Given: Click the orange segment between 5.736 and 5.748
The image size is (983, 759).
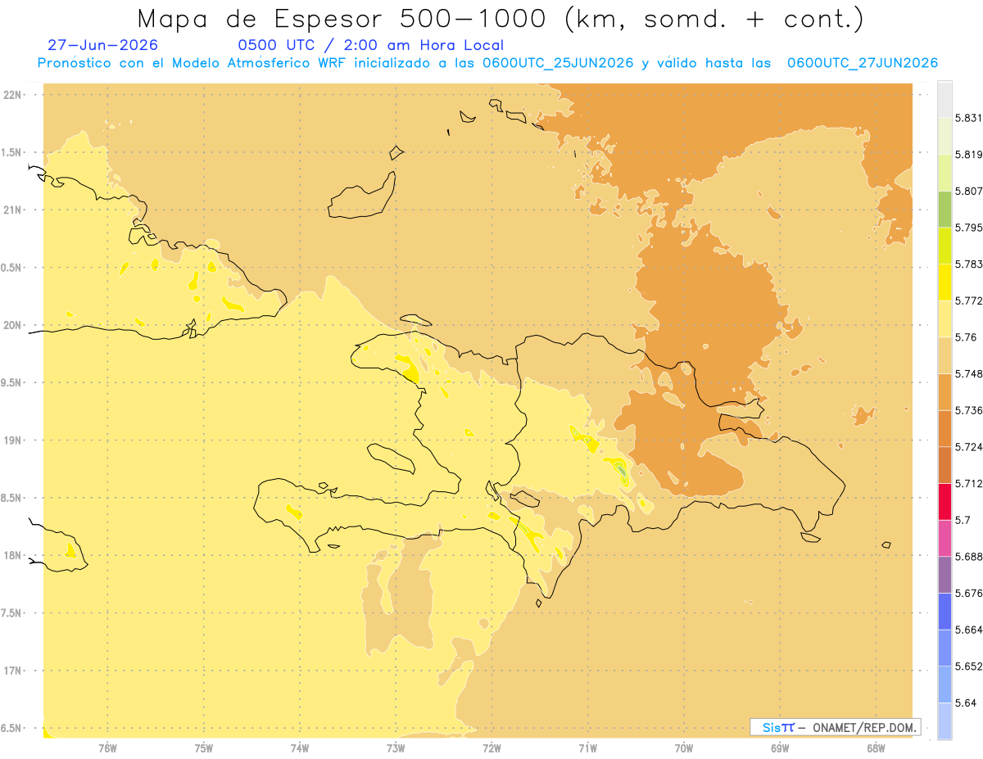Looking at the screenshot, I should point(944,391).
